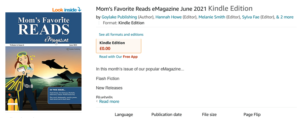Image resolution: width=304 pixels, height=118 pixels.
Task: Open 'See all formats and editions'
Action: 121,34
